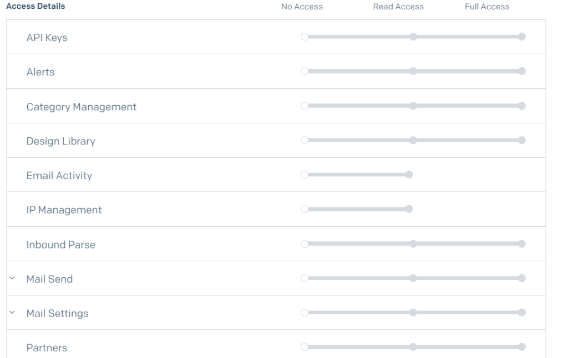Screen dimensions: 568x358
Task: Set Partners to No Access
Action: [304, 347]
